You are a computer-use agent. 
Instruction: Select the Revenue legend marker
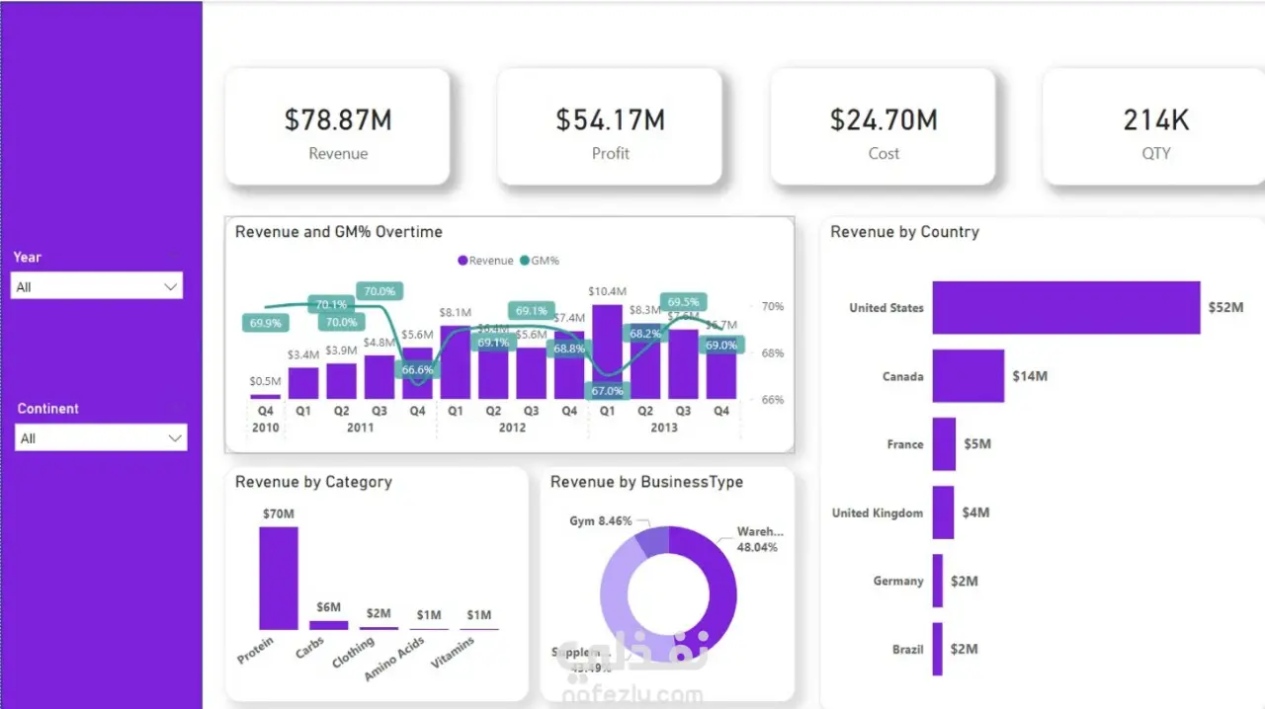[x=463, y=261]
